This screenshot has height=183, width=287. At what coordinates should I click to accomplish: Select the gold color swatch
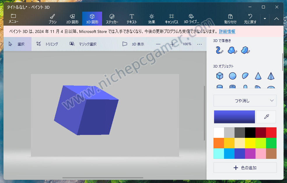tap(229, 143)
